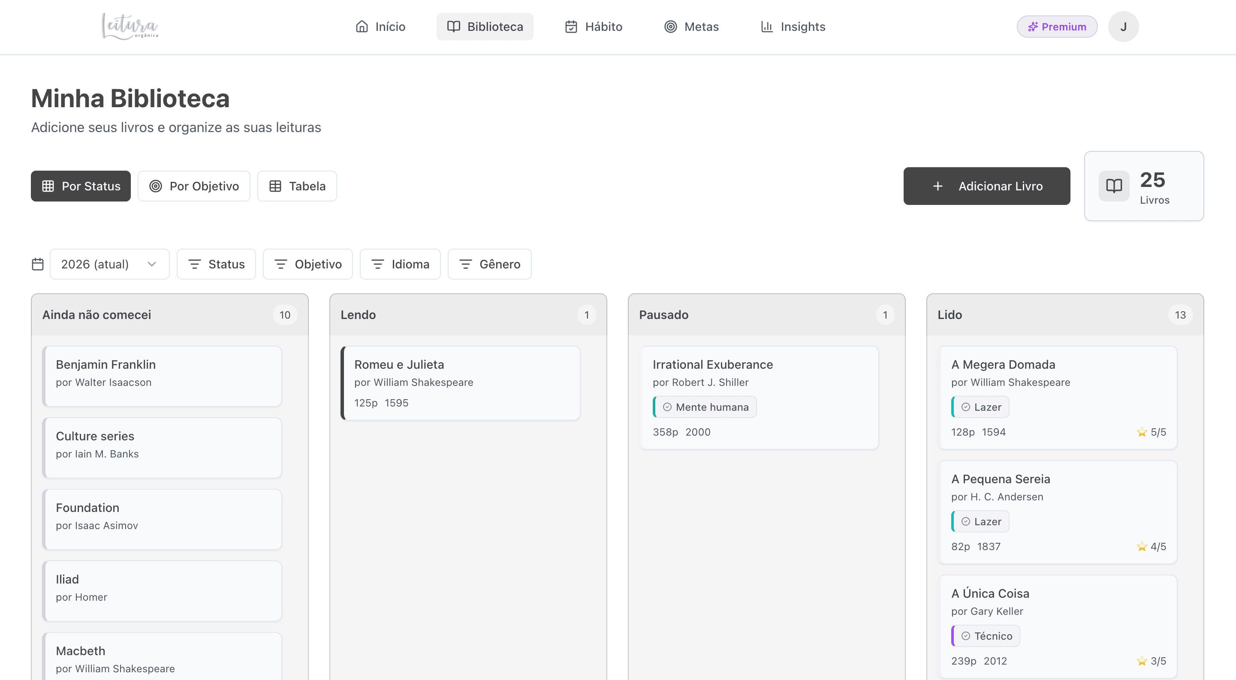Open the Hábito tab

[x=593, y=27]
